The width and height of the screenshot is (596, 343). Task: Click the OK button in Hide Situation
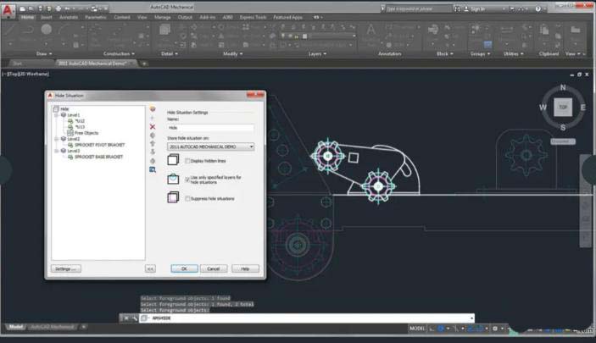[x=184, y=268]
